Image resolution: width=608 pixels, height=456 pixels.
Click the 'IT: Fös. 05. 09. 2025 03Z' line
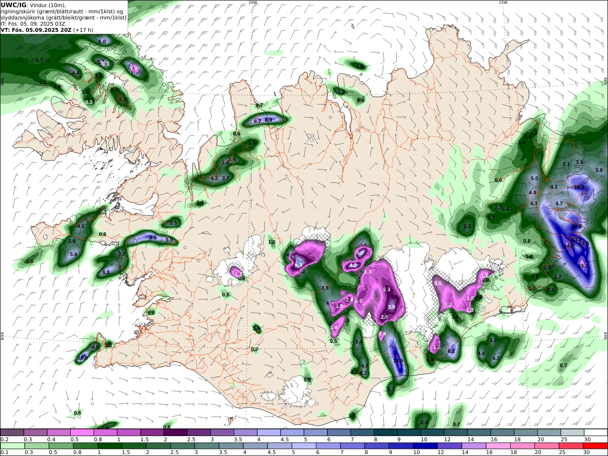click(33, 23)
